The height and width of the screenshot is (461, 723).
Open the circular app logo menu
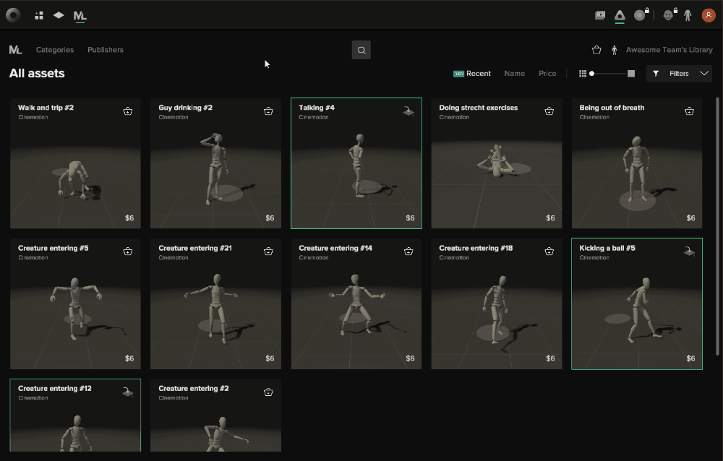pos(13,15)
